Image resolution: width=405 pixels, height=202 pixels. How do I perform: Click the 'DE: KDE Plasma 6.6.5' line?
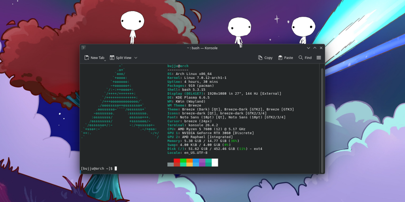click(188, 98)
